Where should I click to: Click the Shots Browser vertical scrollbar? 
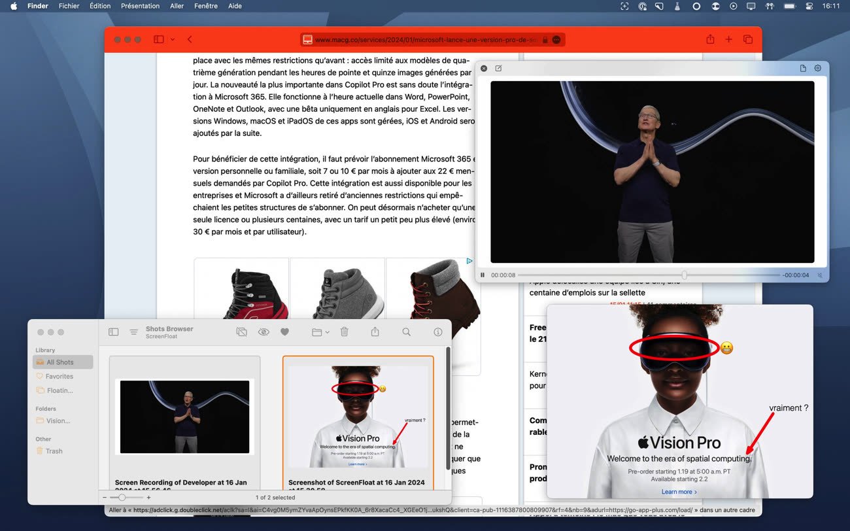click(x=448, y=409)
